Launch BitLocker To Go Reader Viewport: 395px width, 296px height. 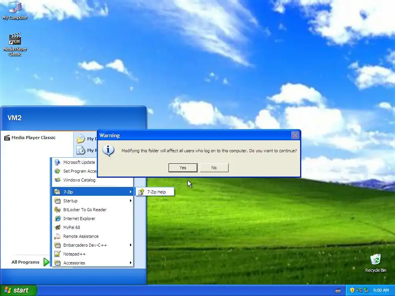point(93,210)
